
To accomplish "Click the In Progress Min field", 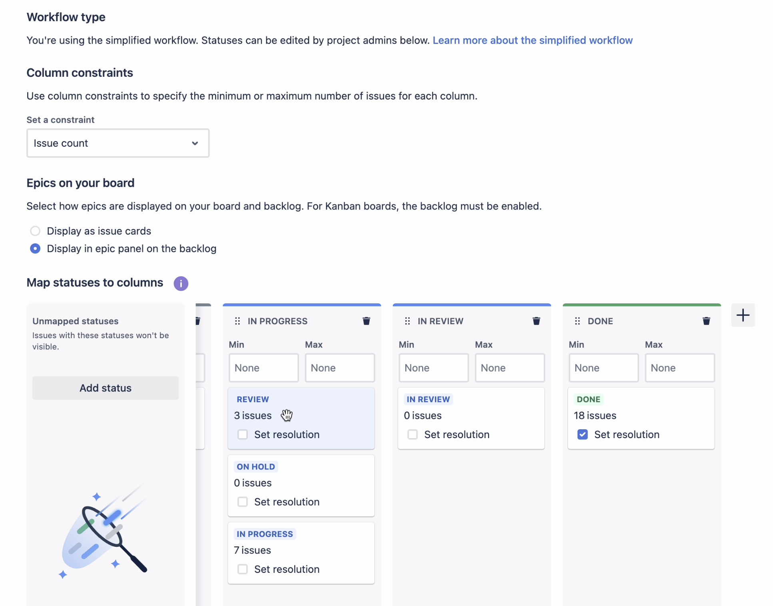I will click(263, 368).
